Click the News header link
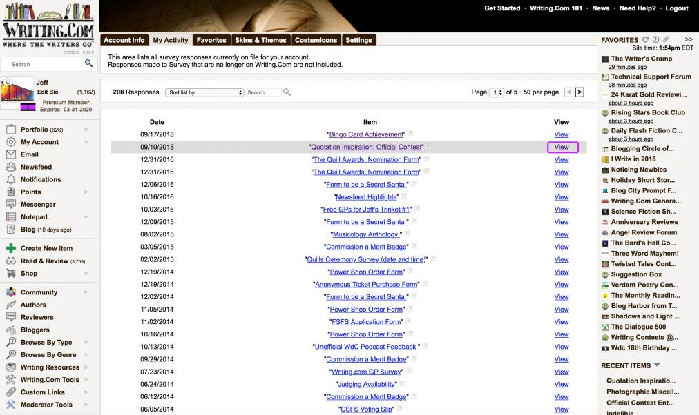The width and height of the screenshot is (699, 415). click(600, 8)
